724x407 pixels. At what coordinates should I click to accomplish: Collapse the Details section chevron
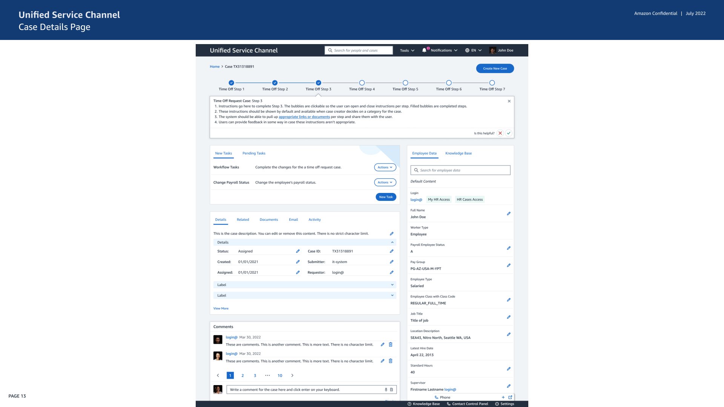click(x=392, y=242)
